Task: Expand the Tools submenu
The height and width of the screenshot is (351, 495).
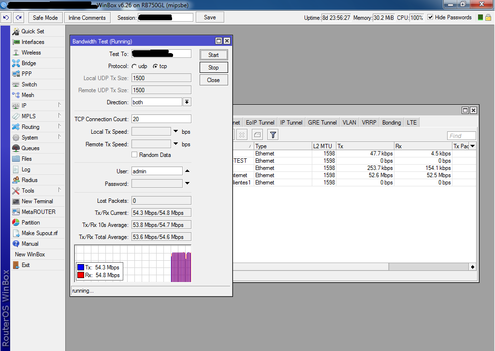Action: click(59, 190)
